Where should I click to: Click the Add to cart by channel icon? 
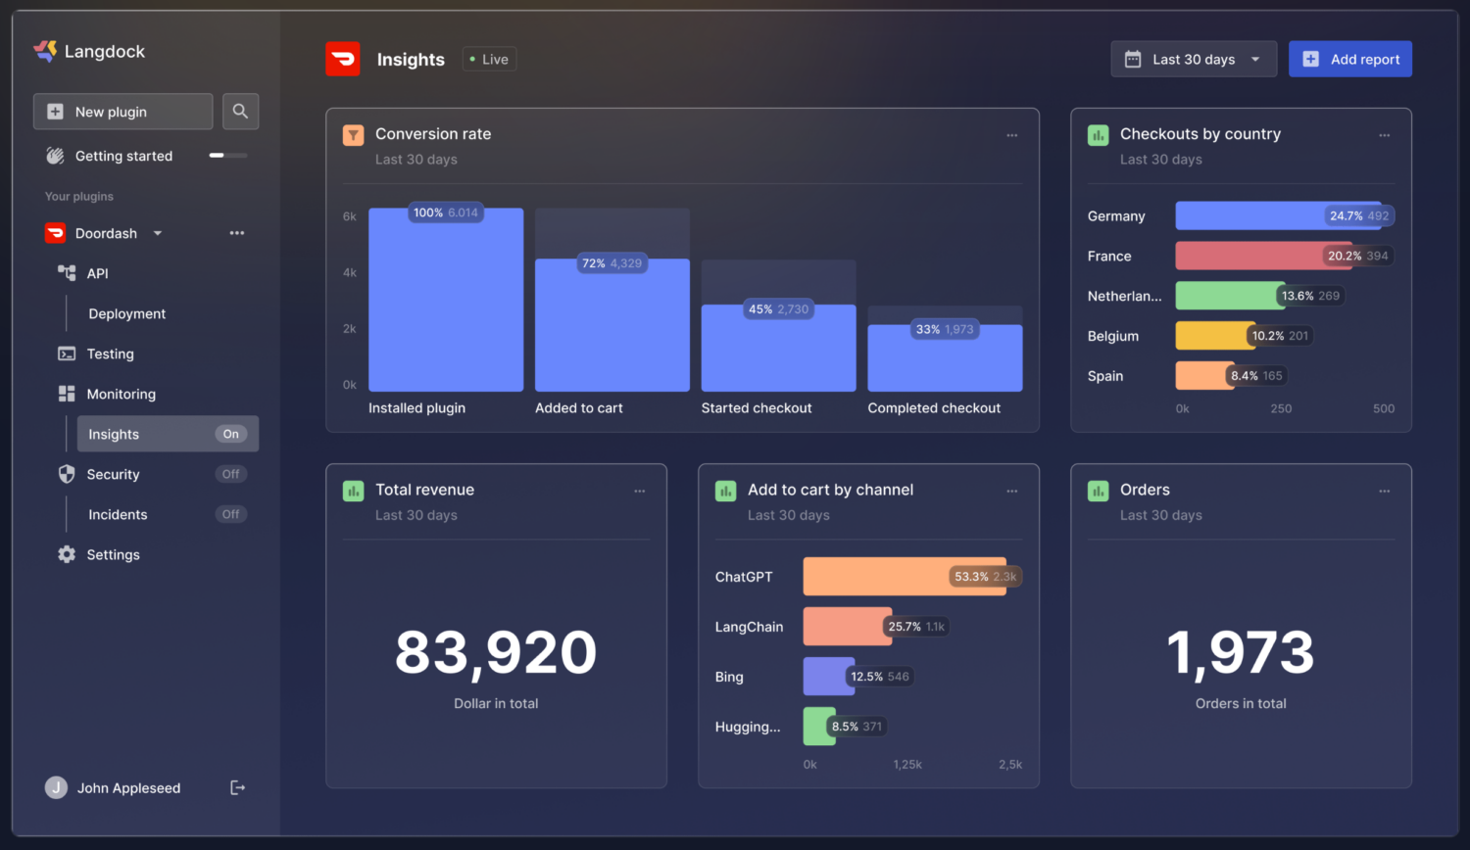pyautogui.click(x=725, y=491)
